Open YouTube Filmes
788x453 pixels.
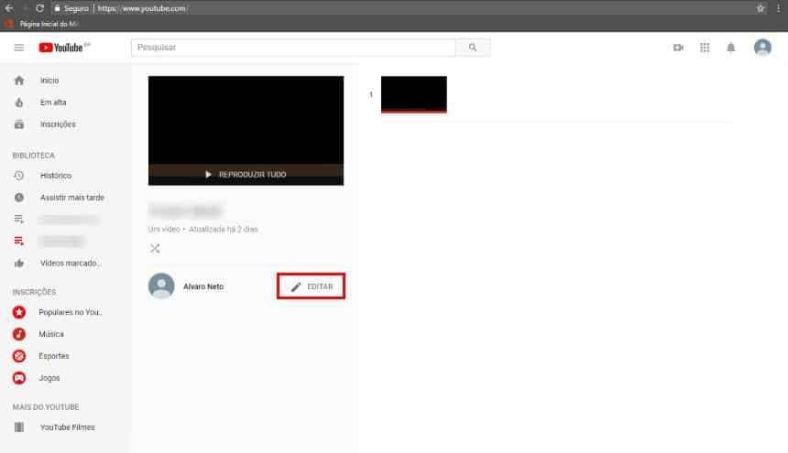pos(67,427)
